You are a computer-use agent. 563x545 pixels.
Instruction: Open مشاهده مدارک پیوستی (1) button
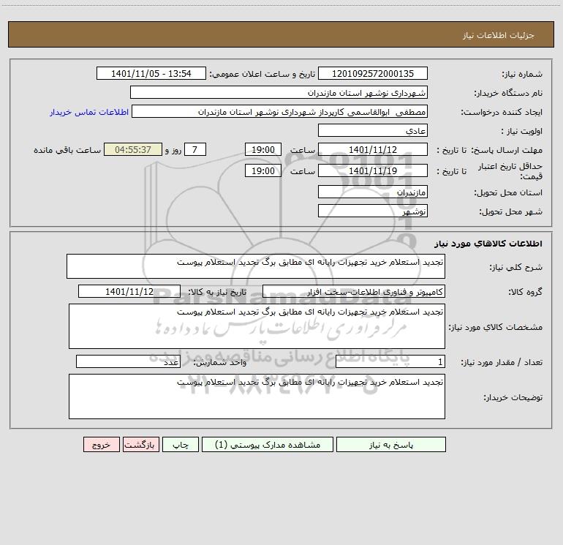[268, 444]
